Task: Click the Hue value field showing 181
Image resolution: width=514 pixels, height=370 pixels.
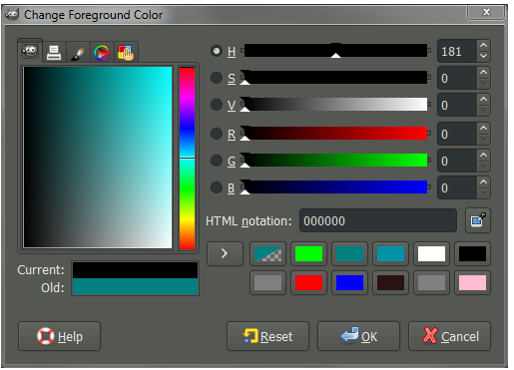Action: click(457, 51)
